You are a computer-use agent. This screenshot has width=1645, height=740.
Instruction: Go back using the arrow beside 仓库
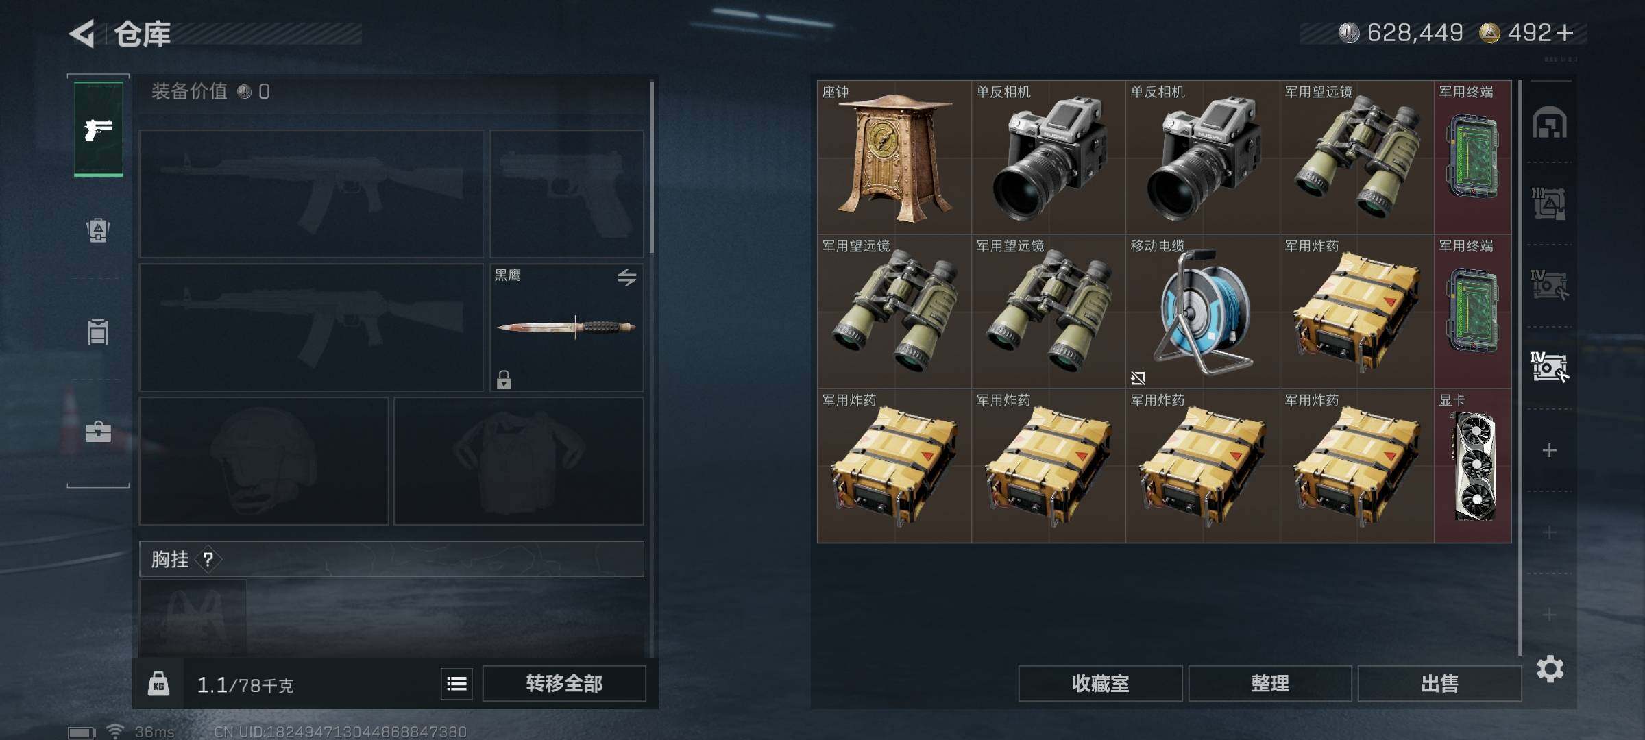point(82,34)
